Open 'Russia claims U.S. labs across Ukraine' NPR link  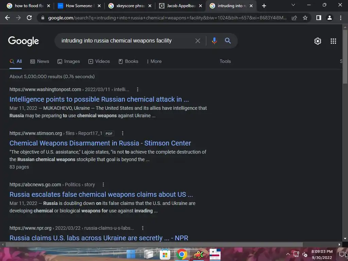point(99,238)
